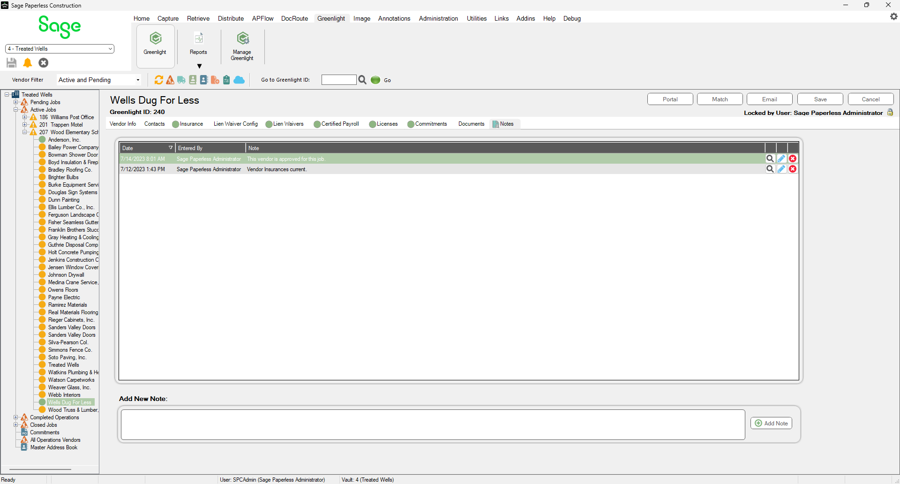Open the APFlow menu
900x484 pixels.
262,18
